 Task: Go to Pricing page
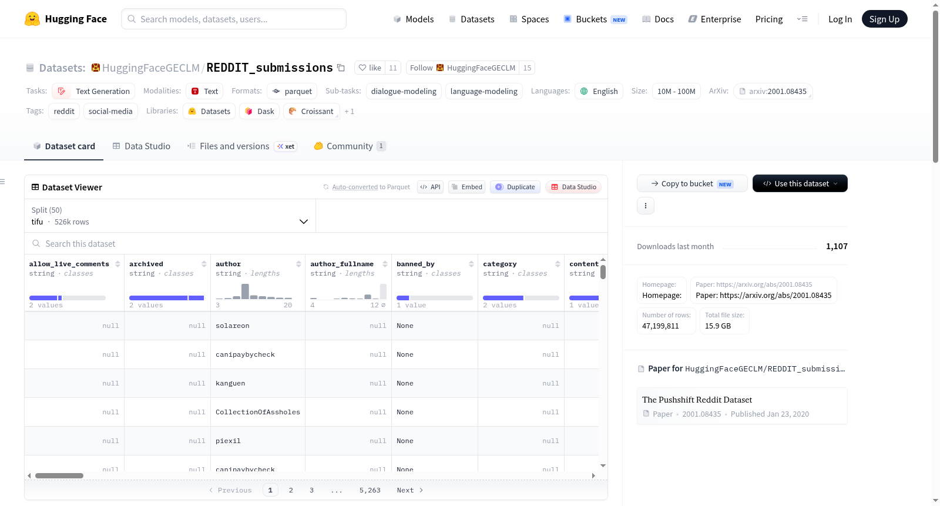tap(769, 19)
